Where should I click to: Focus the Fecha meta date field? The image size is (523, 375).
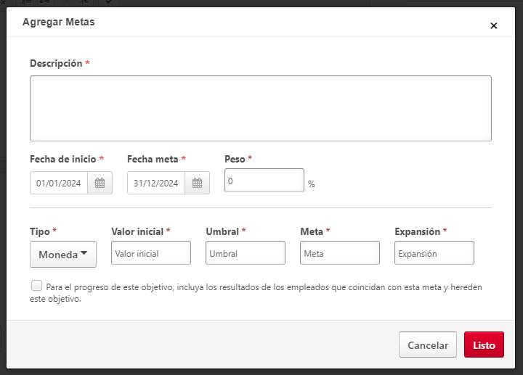[x=156, y=184]
